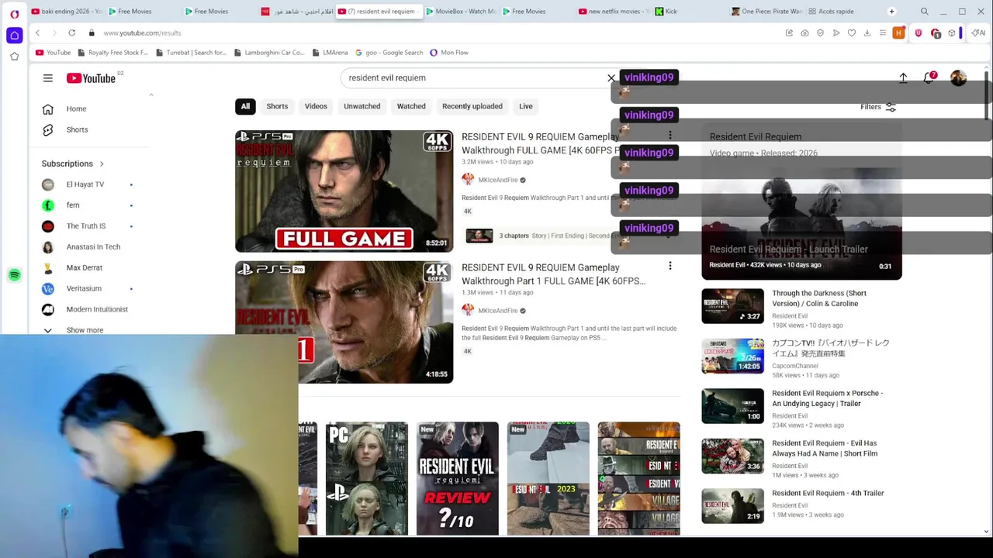Open the Mon Flow bookmark
The height and width of the screenshot is (558, 993).
448,53
